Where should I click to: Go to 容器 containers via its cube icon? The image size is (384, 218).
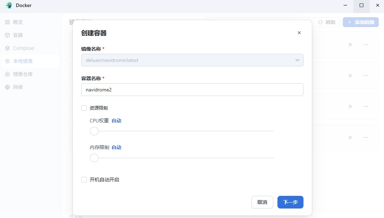click(7, 35)
